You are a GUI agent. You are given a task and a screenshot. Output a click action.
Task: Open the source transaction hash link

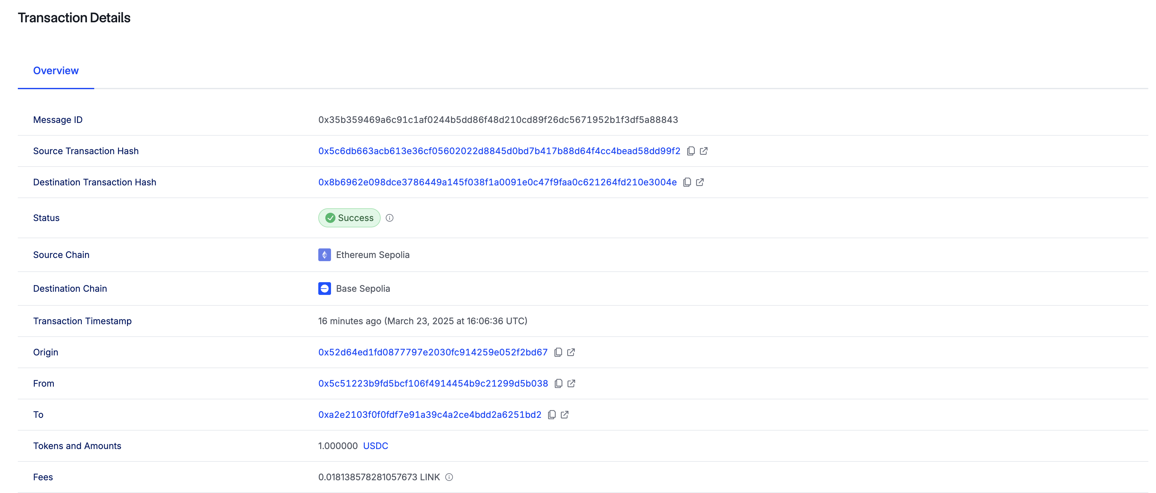(498, 151)
